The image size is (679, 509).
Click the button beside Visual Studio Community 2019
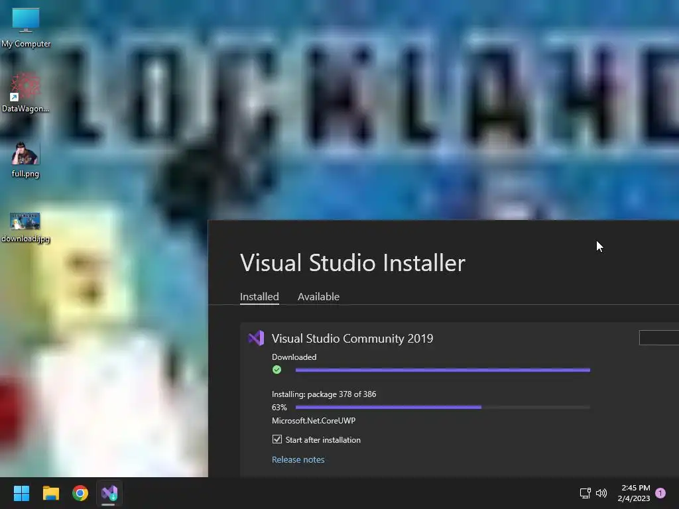pyautogui.click(x=658, y=337)
